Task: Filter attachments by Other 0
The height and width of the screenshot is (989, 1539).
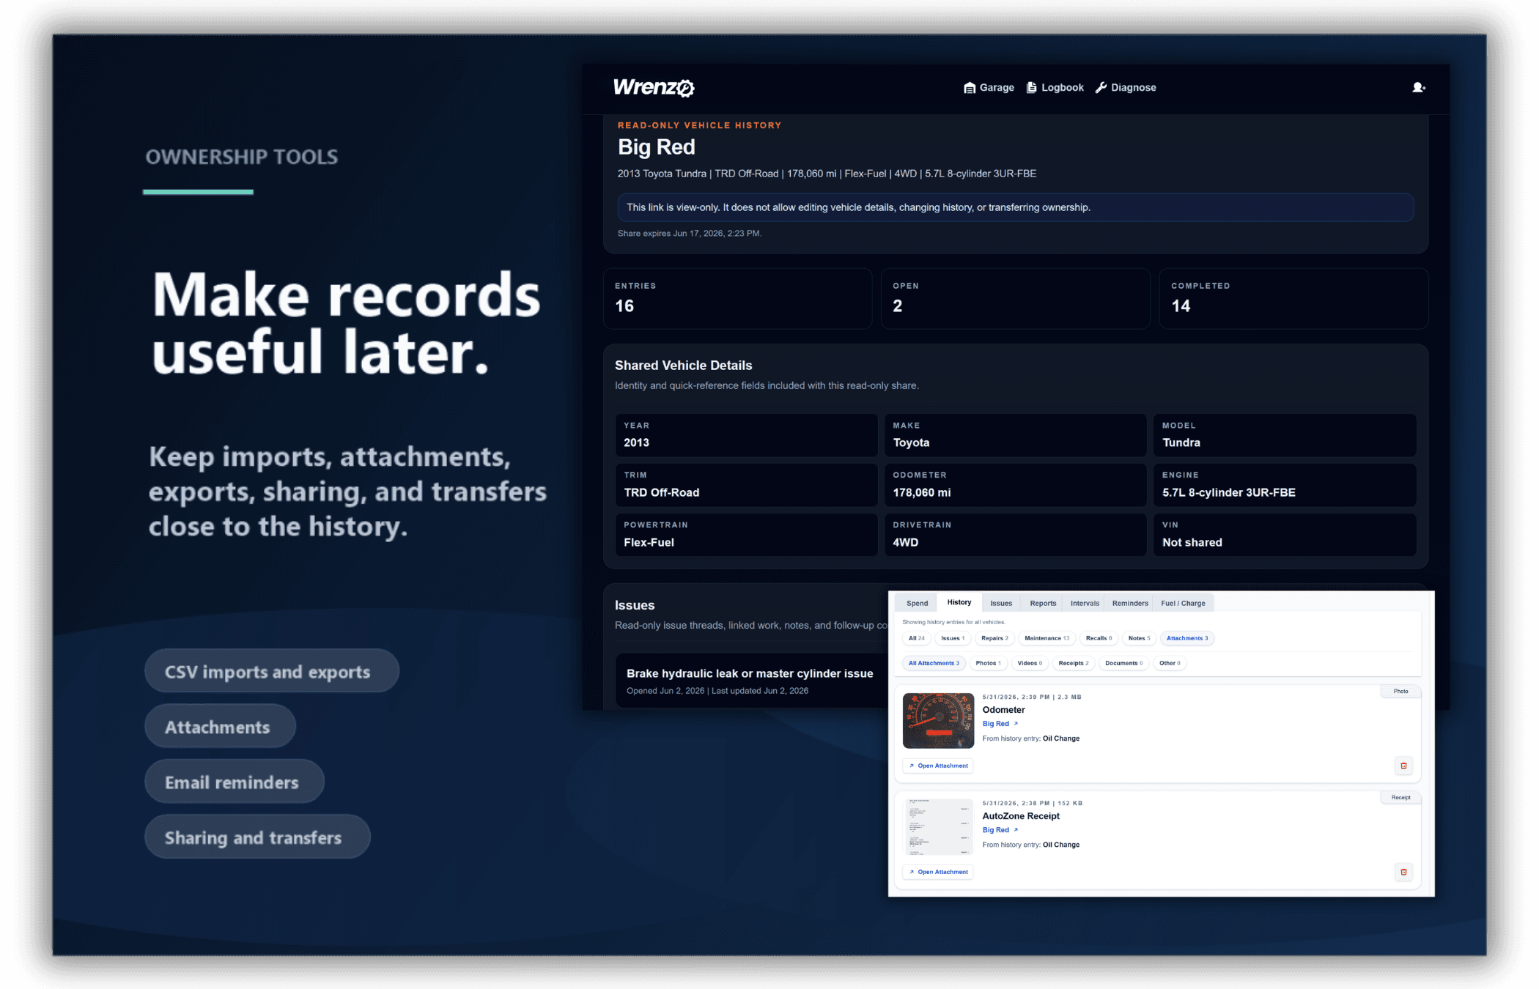Action: [1170, 663]
